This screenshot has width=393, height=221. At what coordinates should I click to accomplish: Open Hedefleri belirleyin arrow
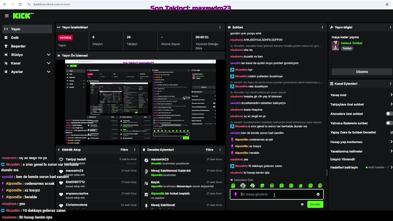click(391, 167)
